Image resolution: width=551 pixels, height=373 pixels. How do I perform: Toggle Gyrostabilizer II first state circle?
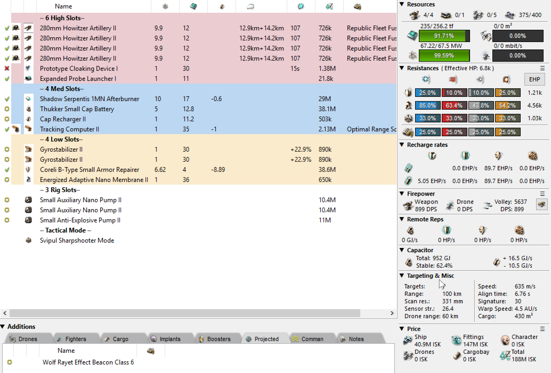click(7, 149)
